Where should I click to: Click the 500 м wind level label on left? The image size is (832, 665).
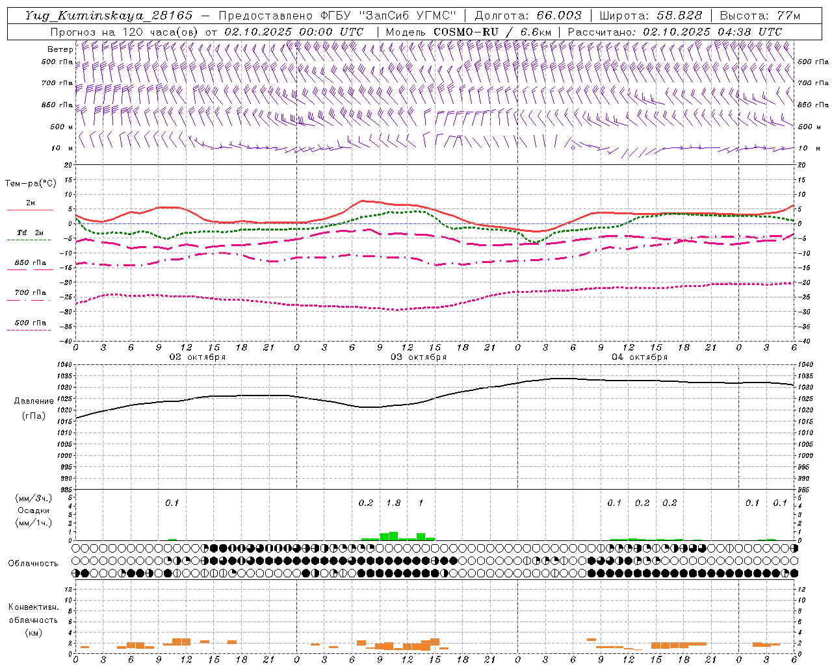coord(62,127)
